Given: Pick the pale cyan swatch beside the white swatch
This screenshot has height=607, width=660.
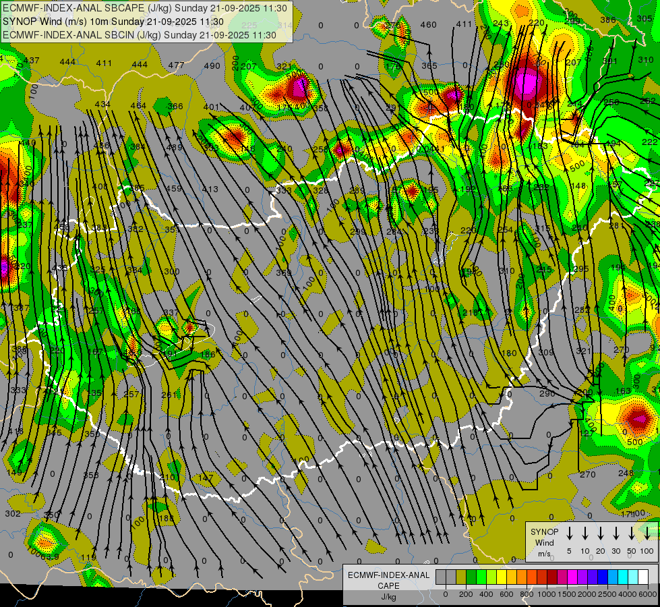Looking at the screenshot, I should 633,577.
